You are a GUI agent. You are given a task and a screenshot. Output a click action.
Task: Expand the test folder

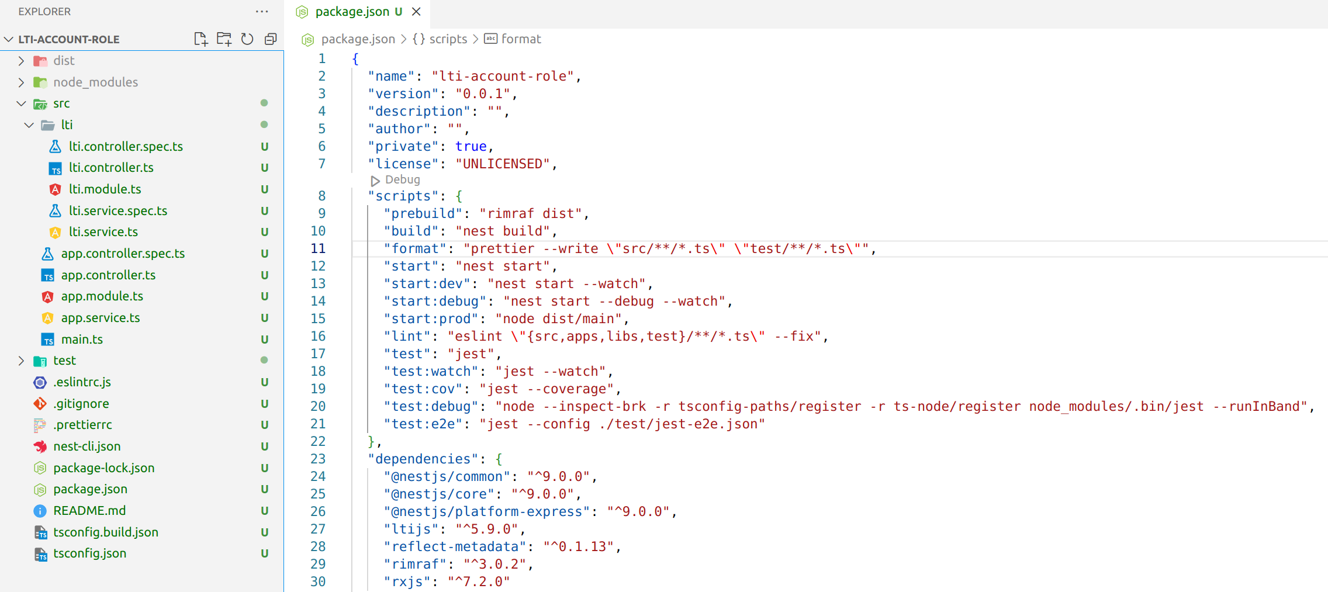[22, 361]
